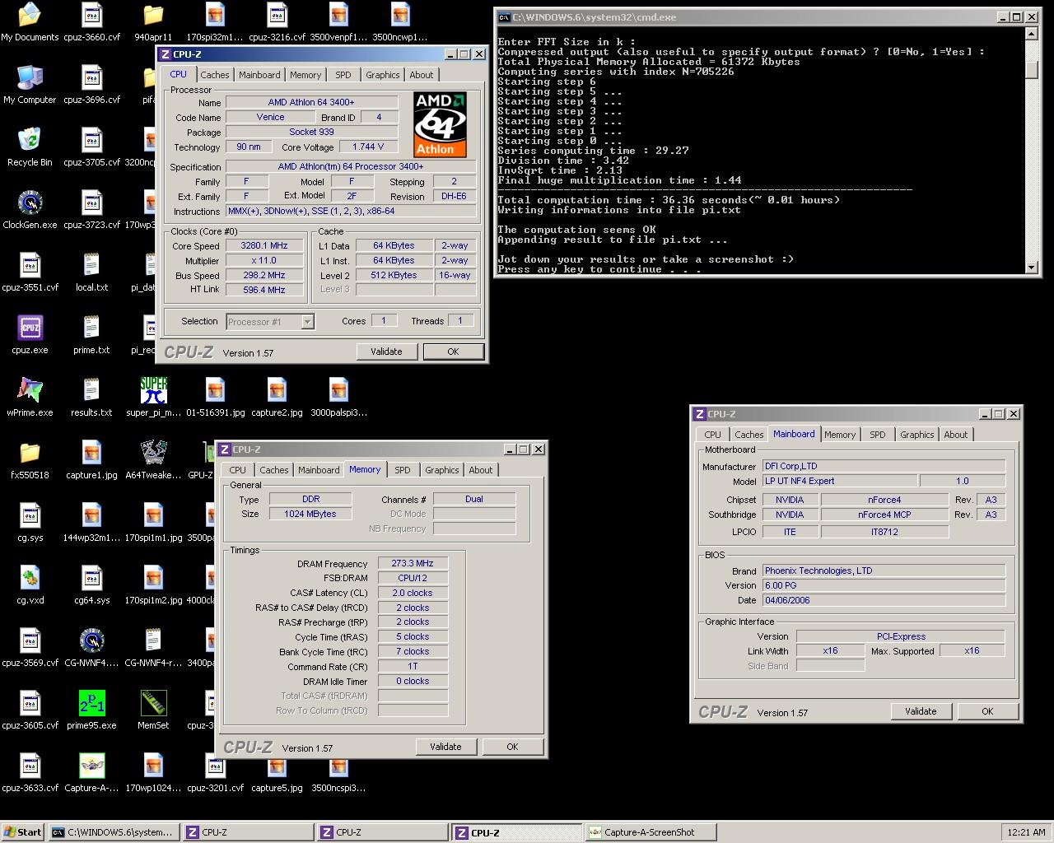Select the fx550518 folder icon
The height and width of the screenshot is (843, 1054).
[x=30, y=460]
